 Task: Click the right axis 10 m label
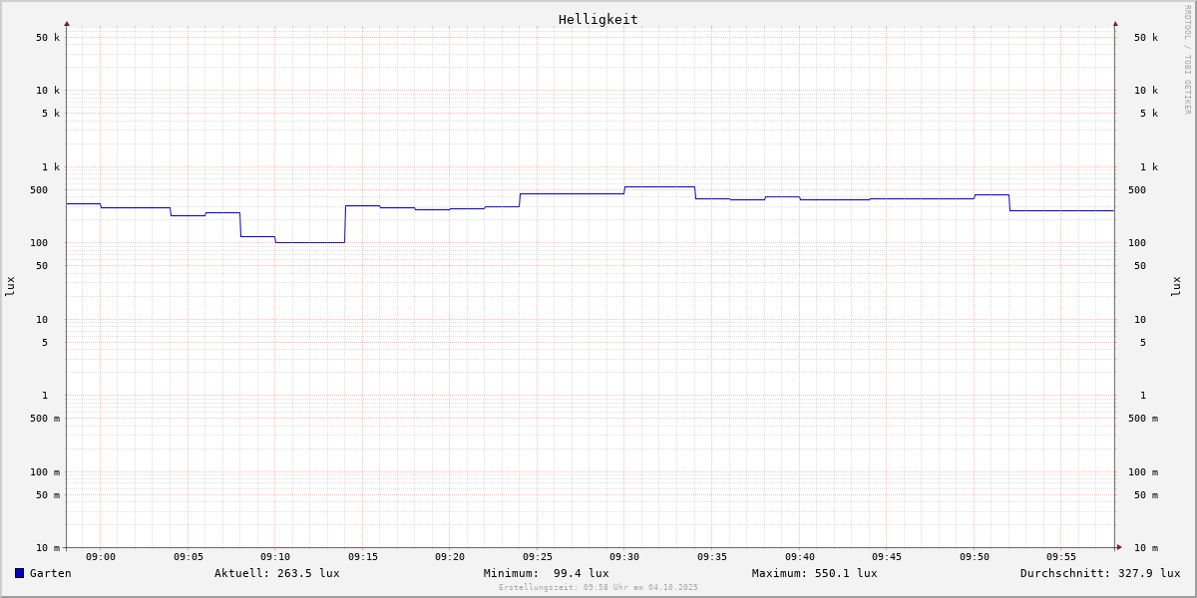(1146, 548)
